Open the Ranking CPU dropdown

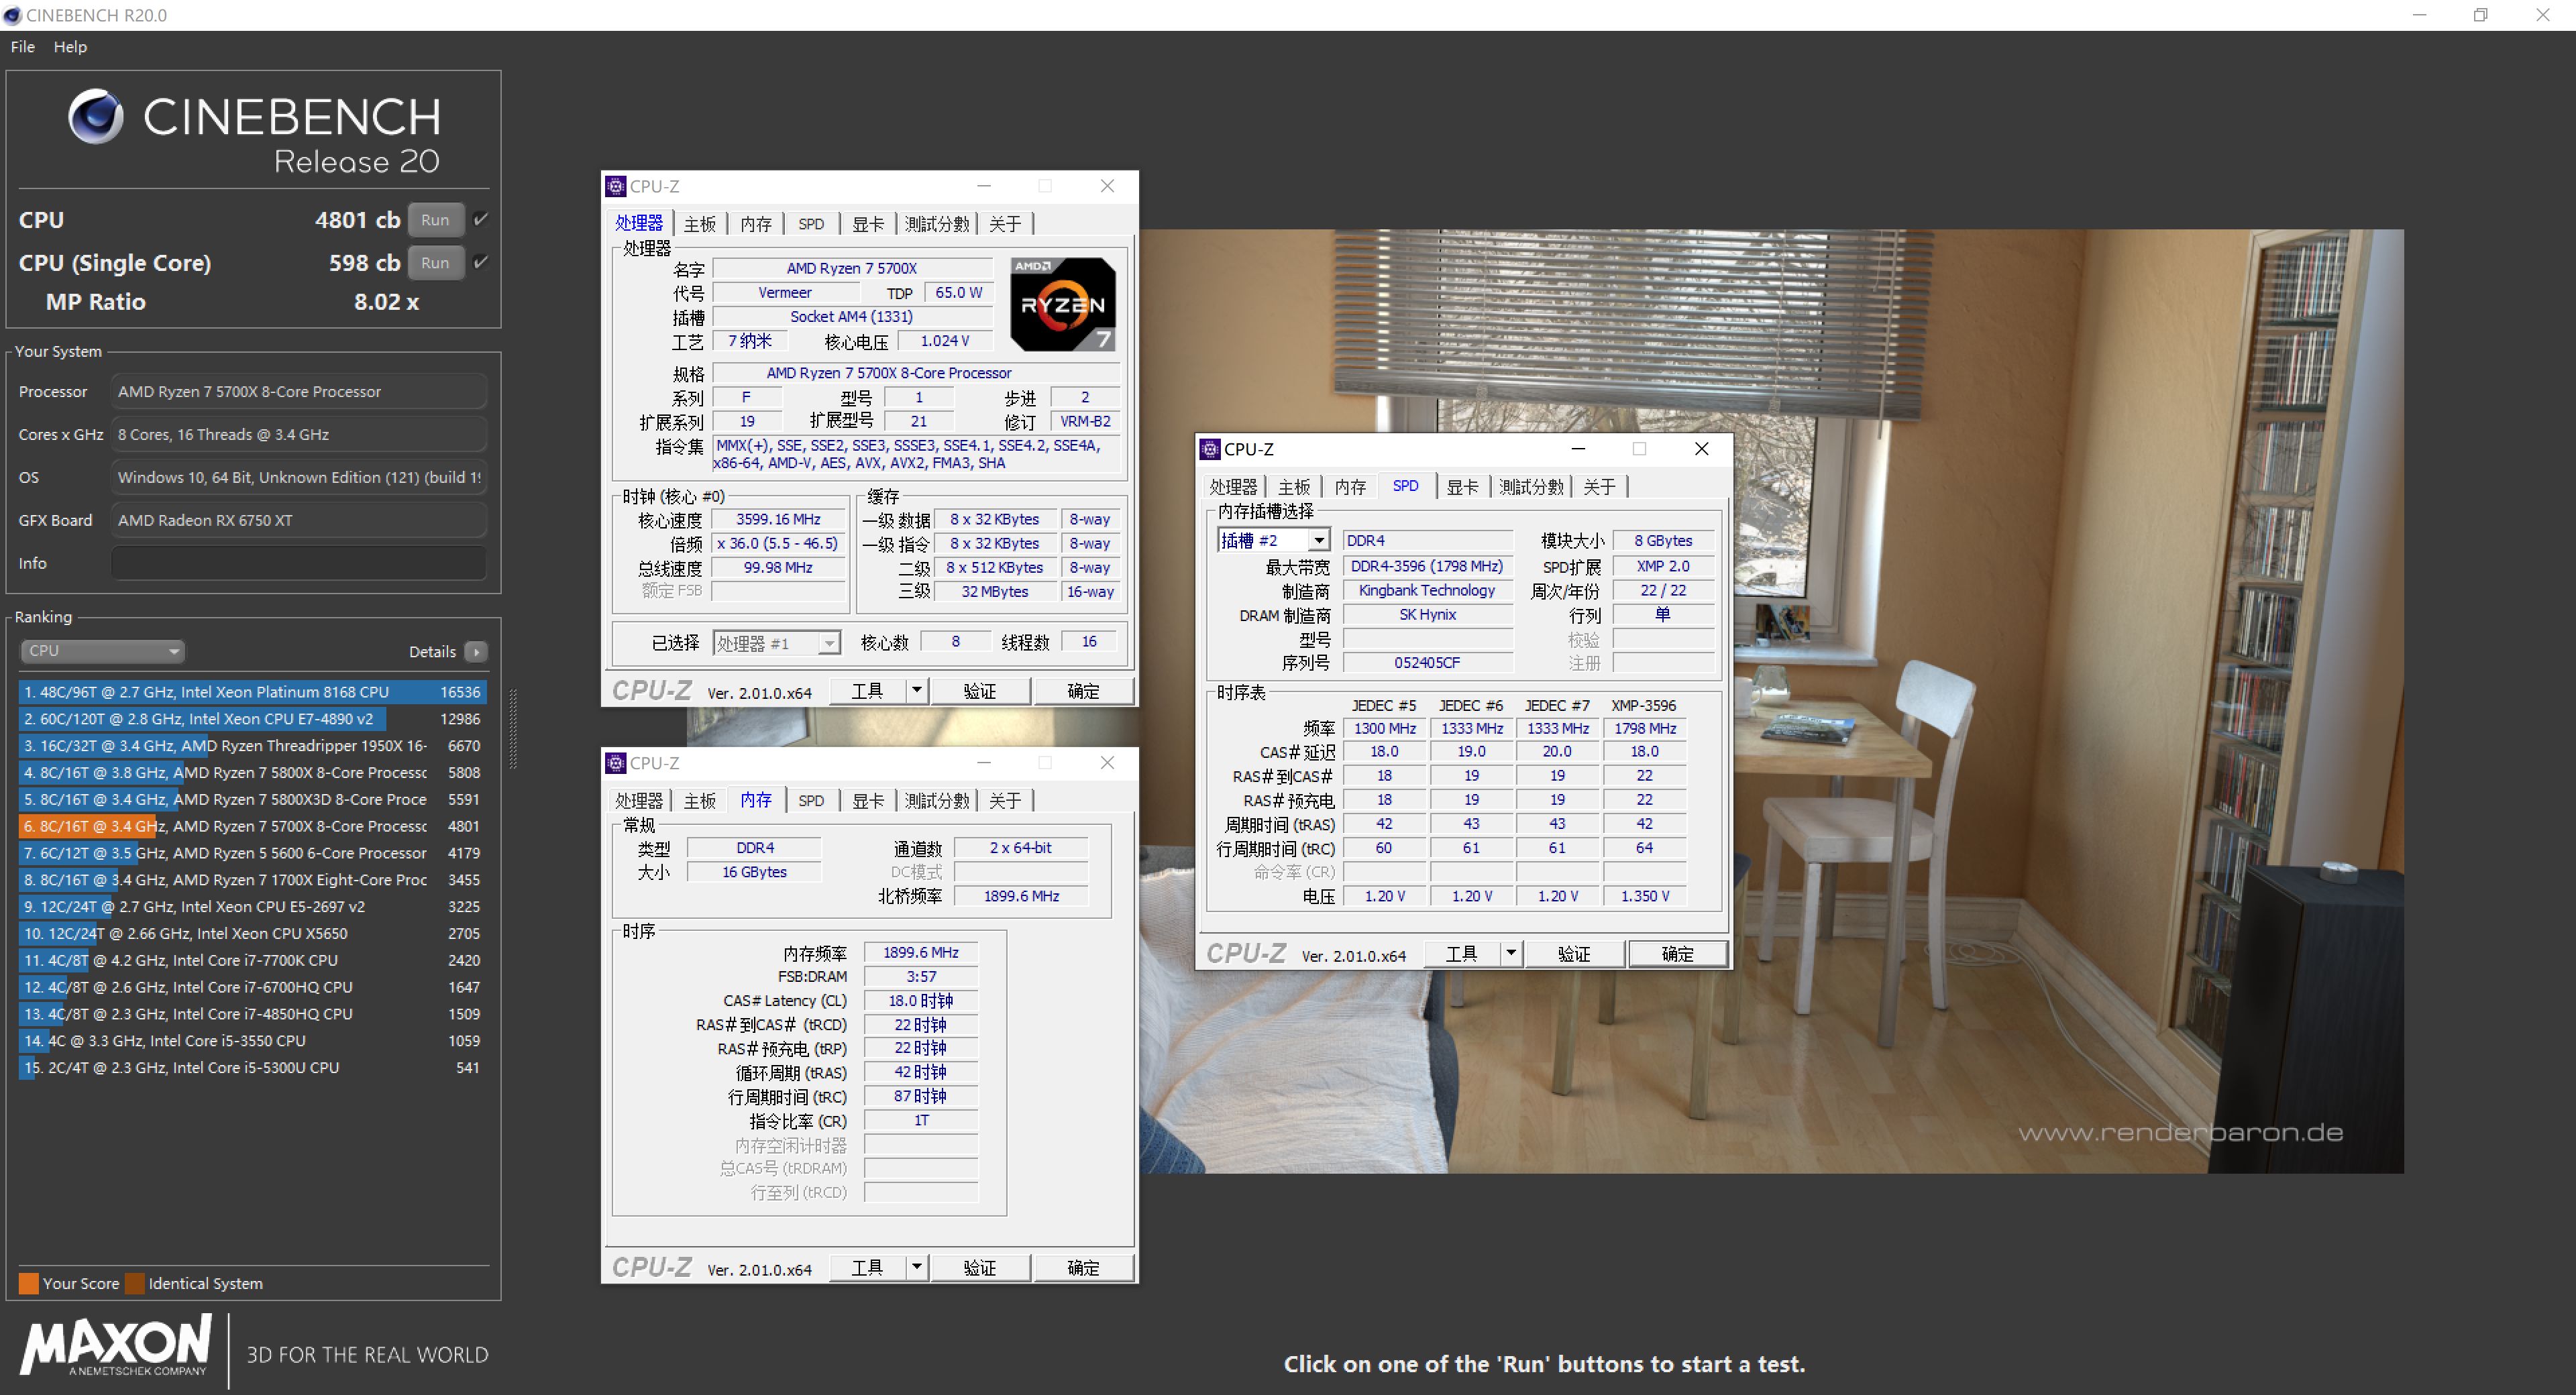[x=171, y=651]
